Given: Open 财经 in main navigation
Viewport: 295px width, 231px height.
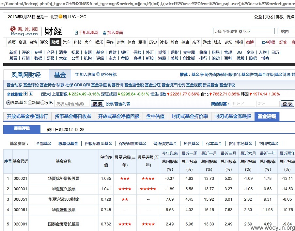Looking at the screenshot, I should (55, 42).
